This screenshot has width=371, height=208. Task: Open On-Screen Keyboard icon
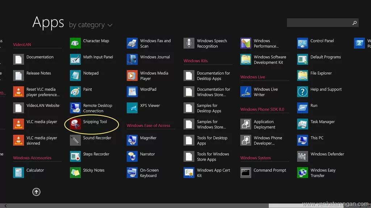[132, 173]
